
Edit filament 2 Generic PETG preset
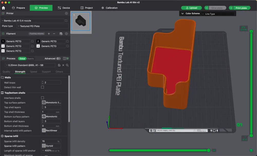point(68,41)
